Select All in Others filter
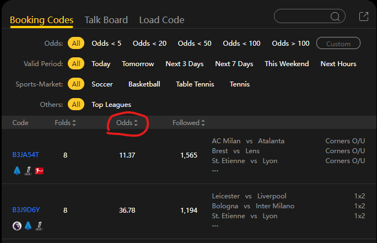 (x=76, y=105)
